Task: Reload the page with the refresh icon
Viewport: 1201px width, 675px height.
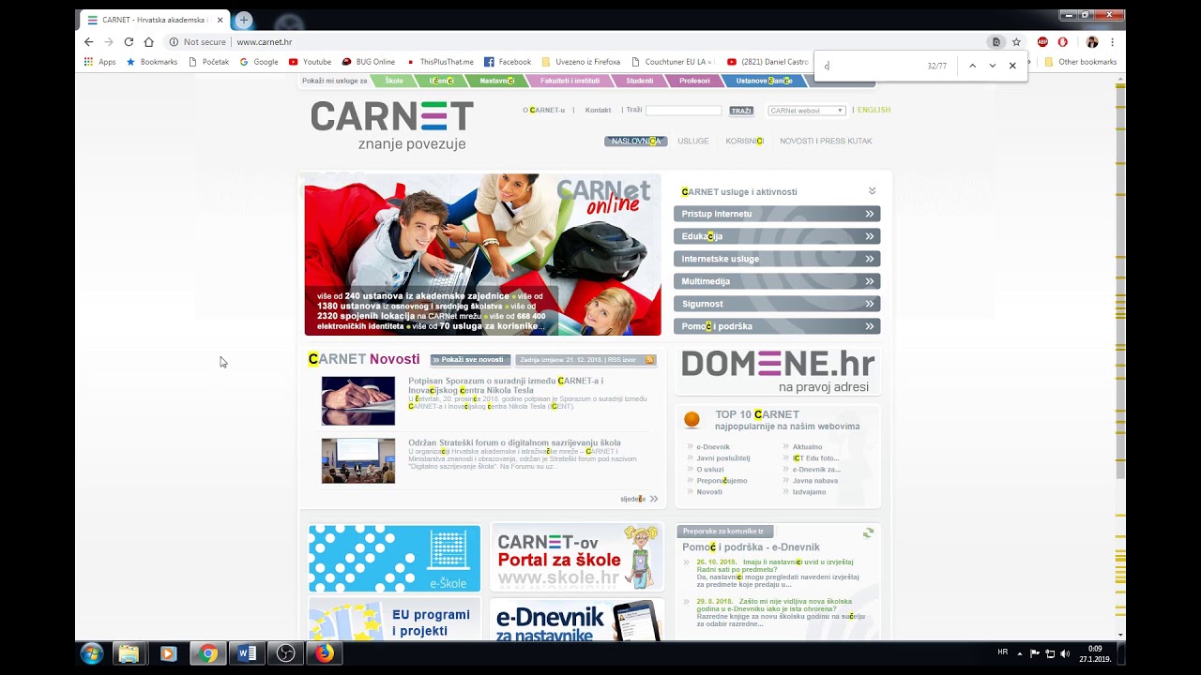Action: (129, 42)
